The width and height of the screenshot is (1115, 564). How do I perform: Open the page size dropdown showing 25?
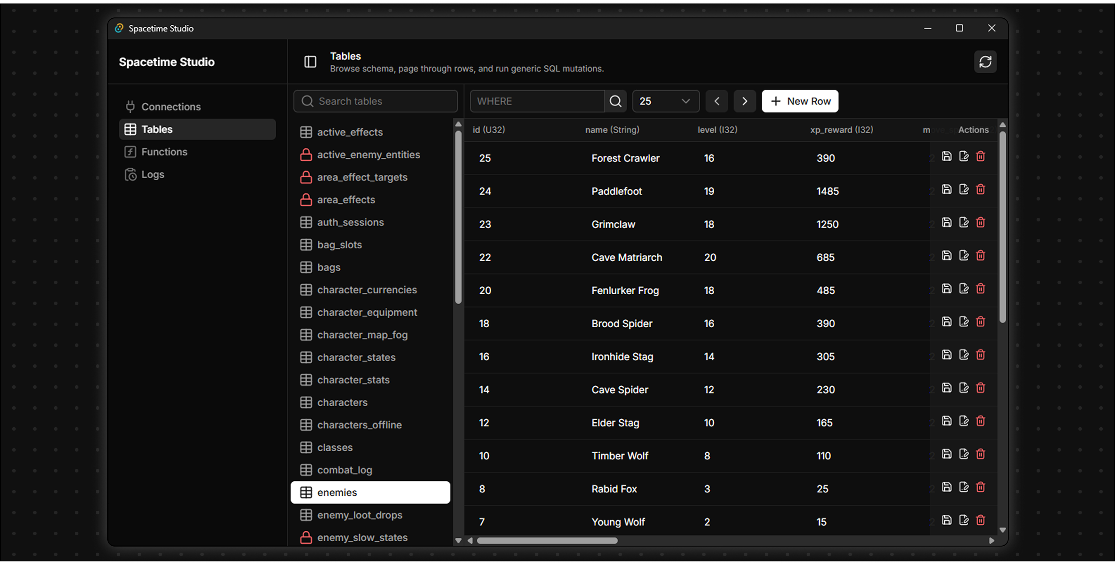click(x=666, y=101)
